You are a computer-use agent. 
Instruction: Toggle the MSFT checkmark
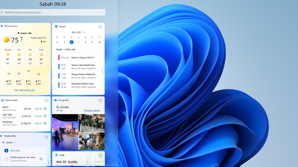pos(45,109)
